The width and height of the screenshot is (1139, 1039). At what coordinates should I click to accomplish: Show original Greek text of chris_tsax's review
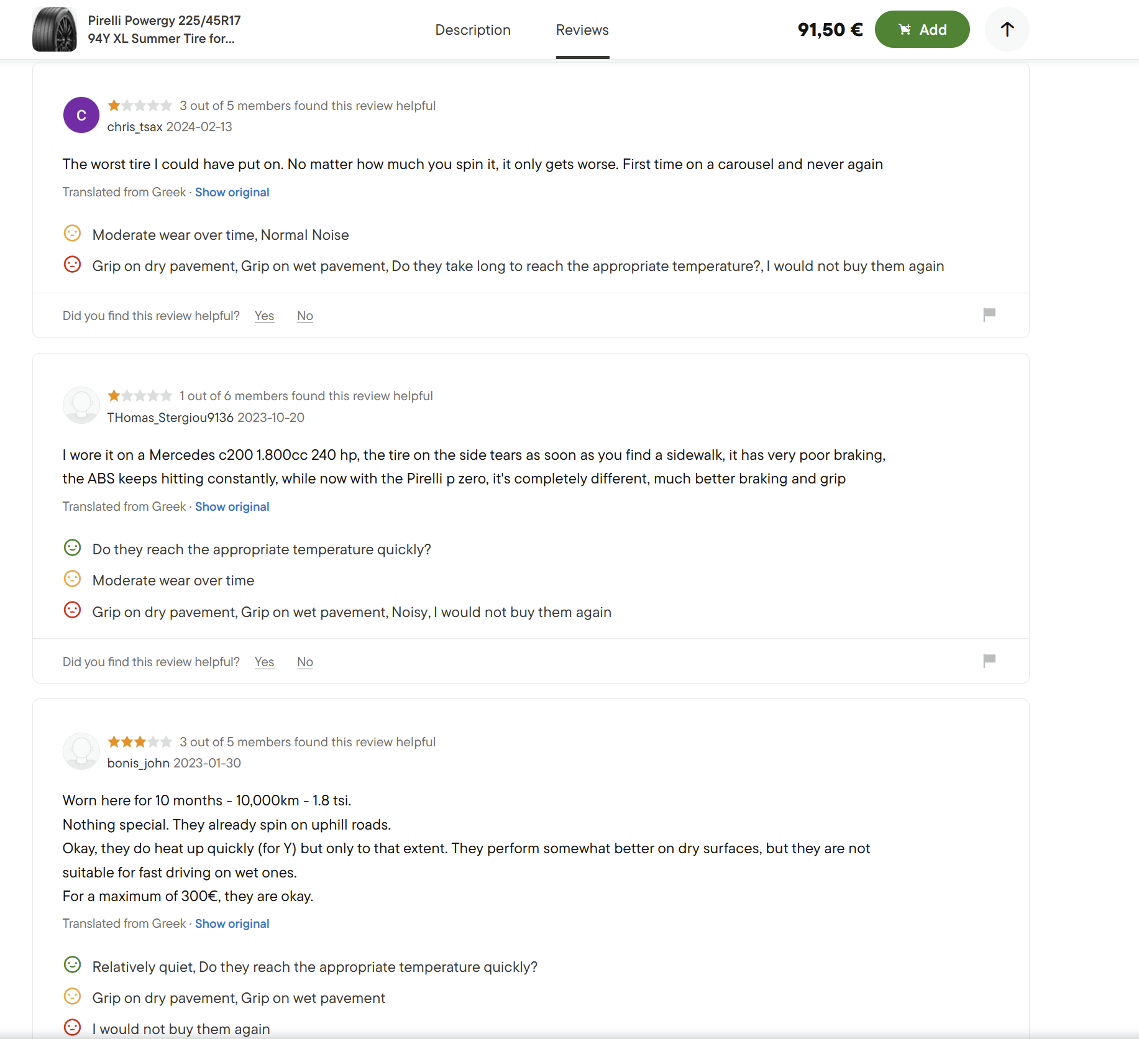click(232, 192)
